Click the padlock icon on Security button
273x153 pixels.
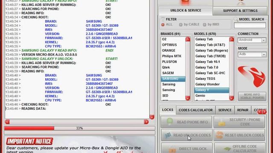pos(222,122)
